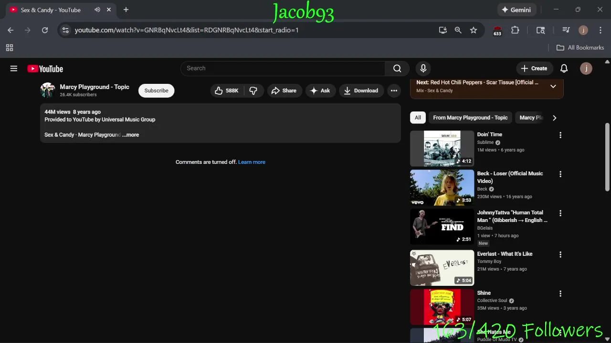Open options menu for JohnnyTattva video
This screenshot has height=343, width=611.
pos(560,213)
